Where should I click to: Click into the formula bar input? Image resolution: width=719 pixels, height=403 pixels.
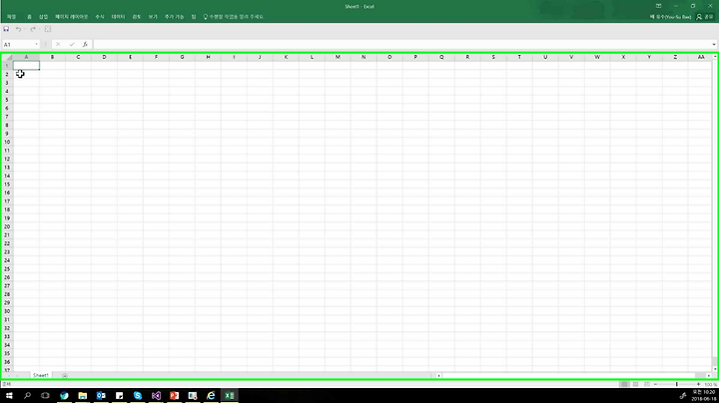coord(401,45)
